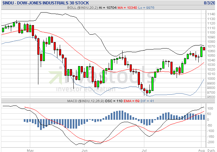Click the early-May candlestick with longest lower wick
Image resolution: width=217 pixels, height=152 pixels.
(x=38, y=61)
